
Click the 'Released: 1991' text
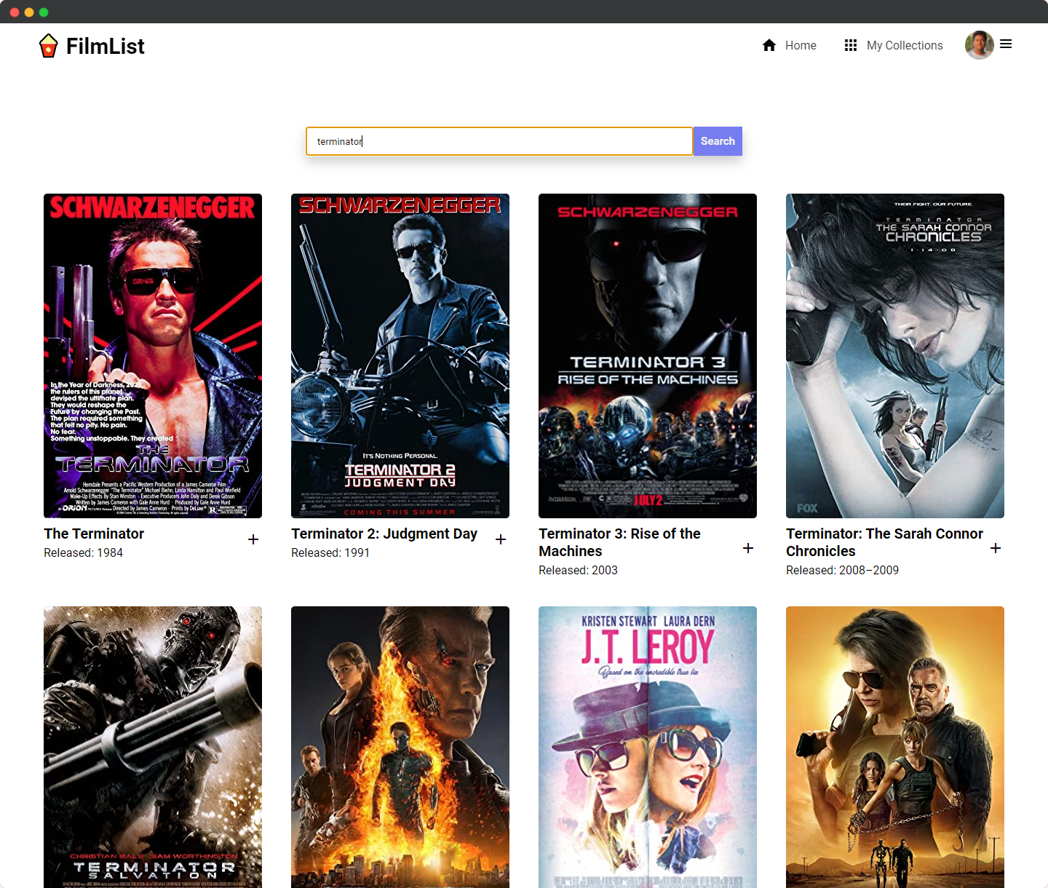click(x=330, y=553)
